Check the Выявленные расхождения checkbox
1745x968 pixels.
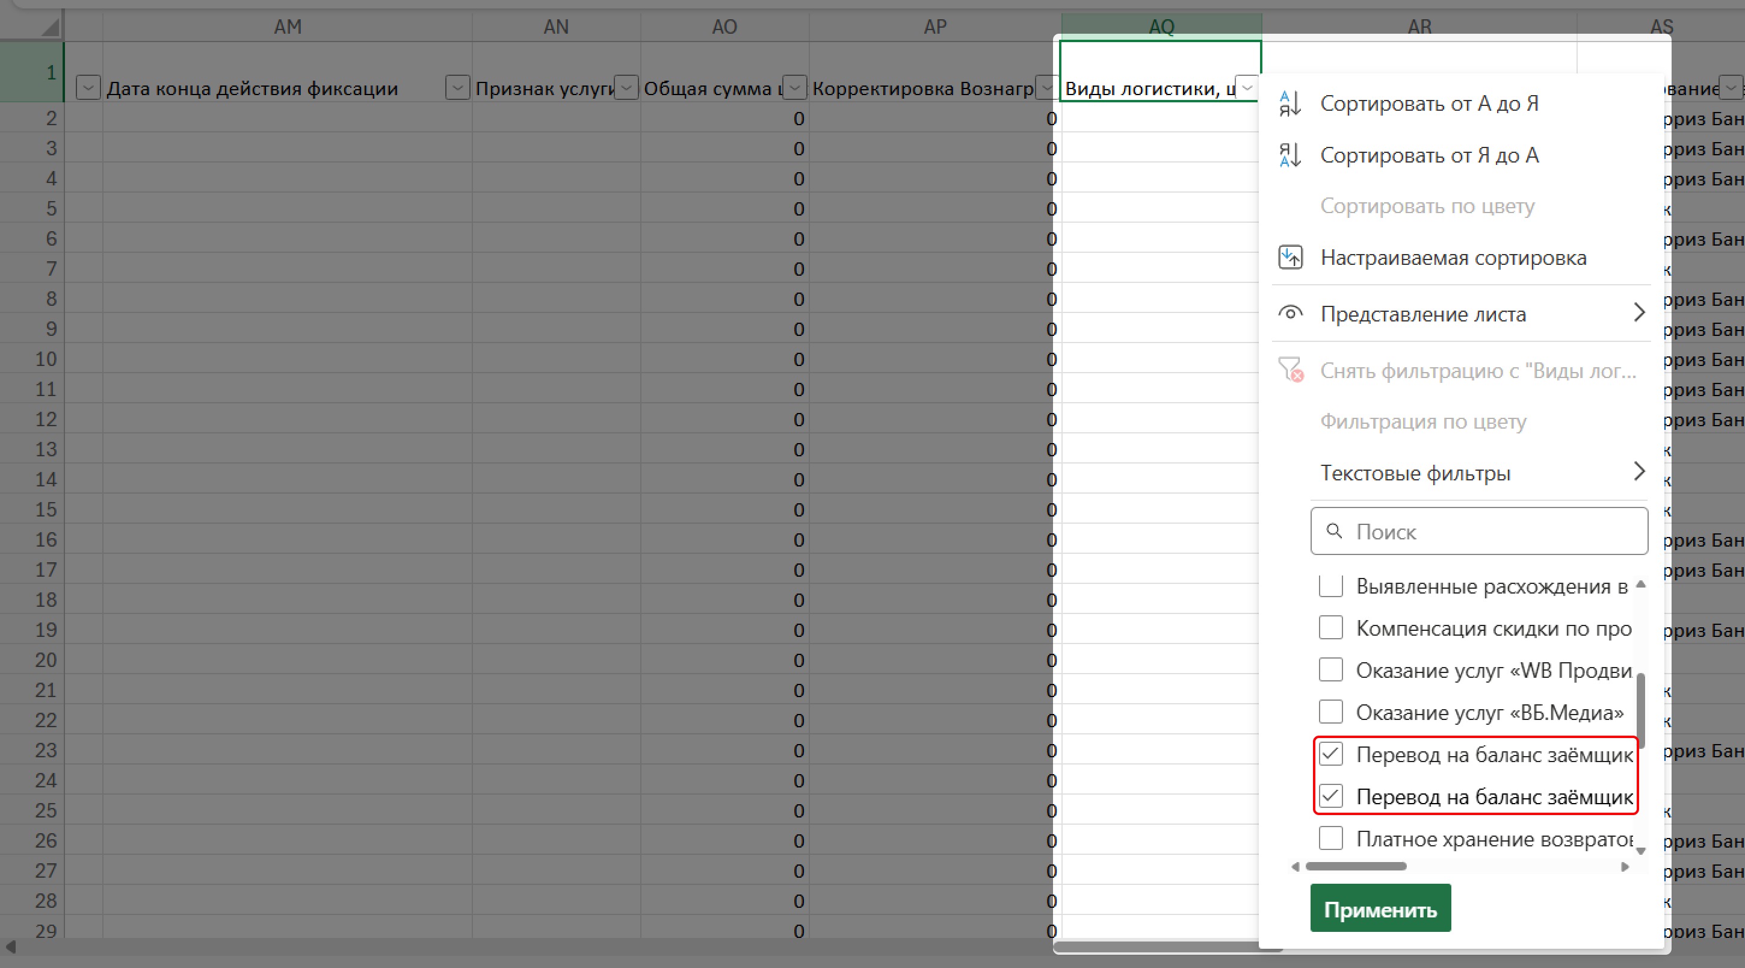tap(1330, 586)
